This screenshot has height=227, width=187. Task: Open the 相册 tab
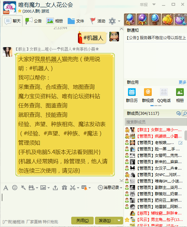[x=55, y=21]
